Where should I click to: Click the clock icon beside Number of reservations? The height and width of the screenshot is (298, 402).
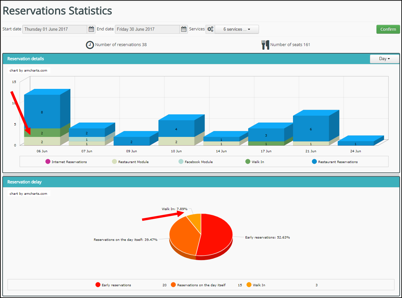pyautogui.click(x=90, y=45)
